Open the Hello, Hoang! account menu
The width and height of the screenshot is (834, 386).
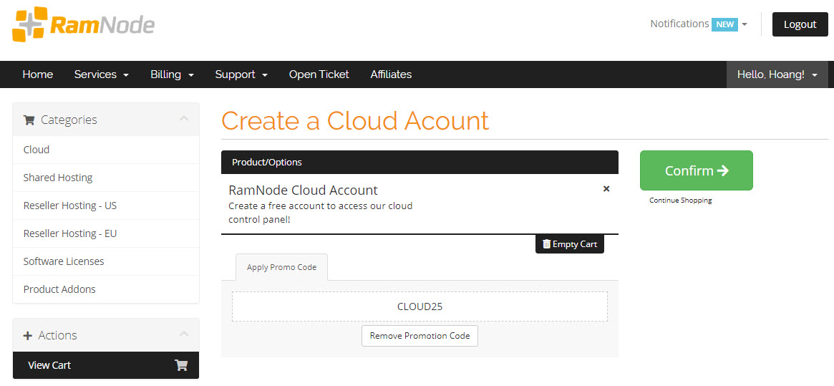tap(777, 74)
